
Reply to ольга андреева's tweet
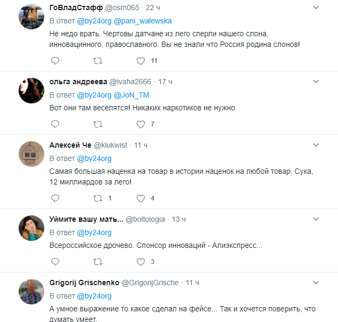[x=55, y=124]
